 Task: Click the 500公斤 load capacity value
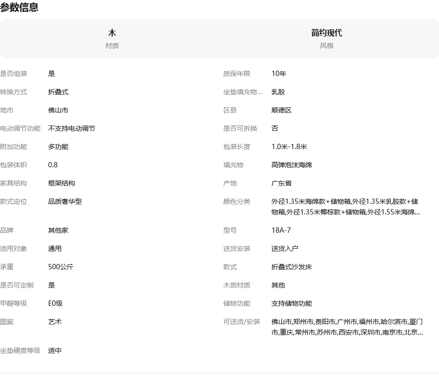click(x=61, y=267)
